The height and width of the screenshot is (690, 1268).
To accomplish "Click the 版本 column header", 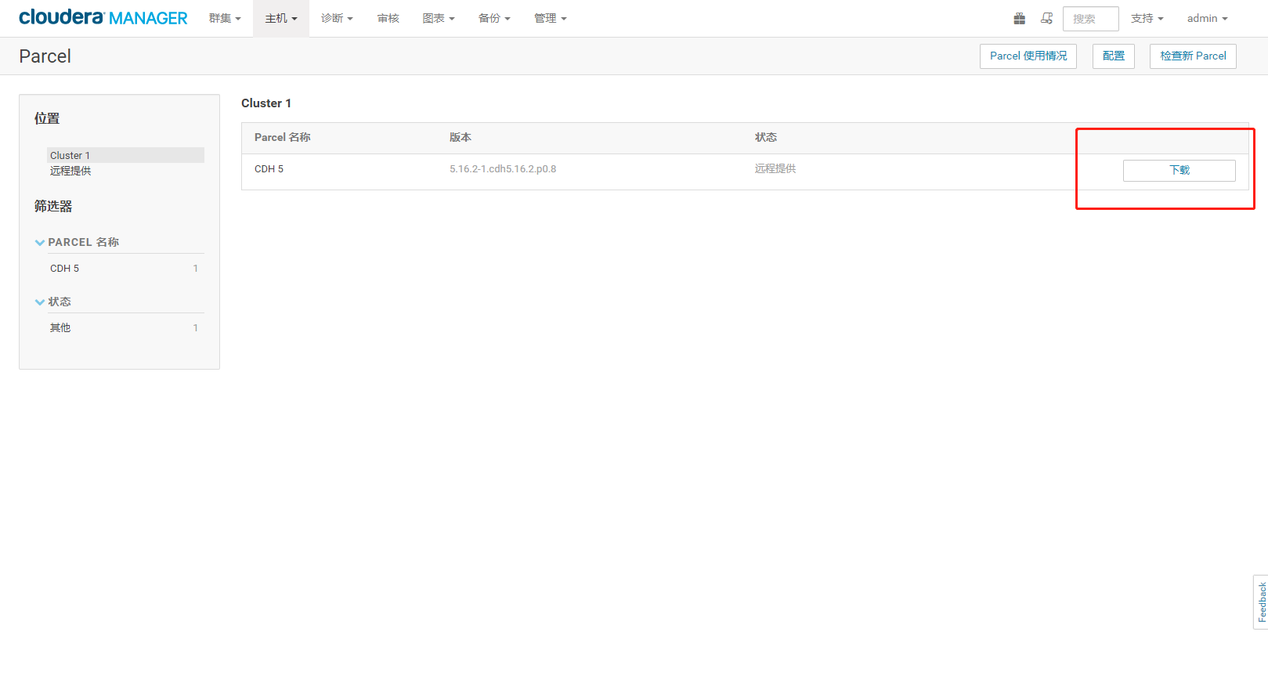I will click(x=461, y=137).
